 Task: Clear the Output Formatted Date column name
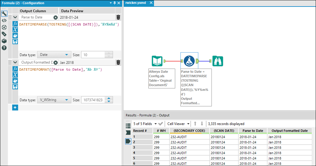pos(55,63)
